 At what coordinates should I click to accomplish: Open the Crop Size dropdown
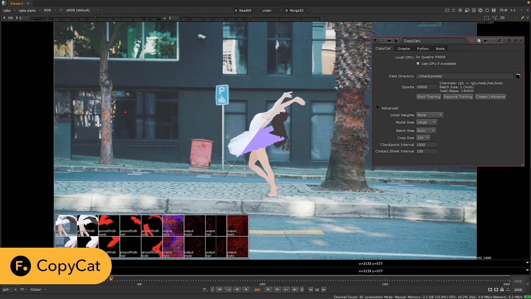click(x=423, y=138)
